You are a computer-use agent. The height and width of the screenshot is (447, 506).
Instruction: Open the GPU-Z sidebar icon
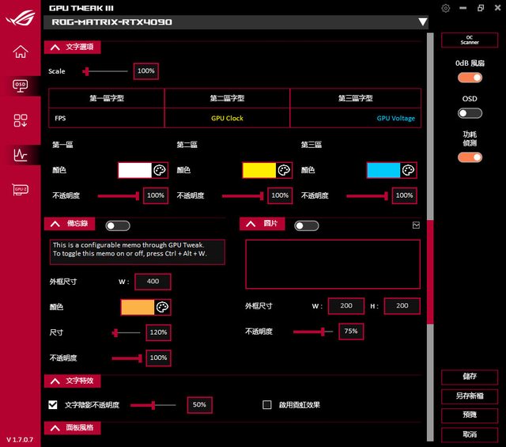click(x=21, y=190)
